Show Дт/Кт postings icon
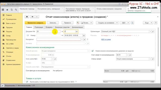This screenshot has width=161, height=90. (78, 23)
